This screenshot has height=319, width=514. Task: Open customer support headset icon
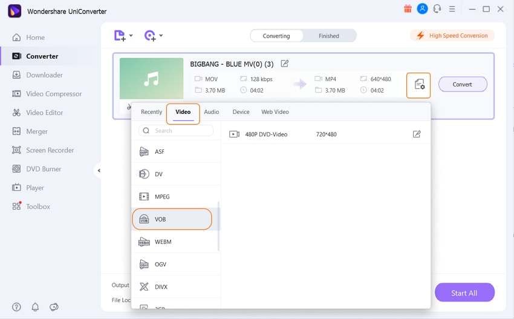[437, 9]
